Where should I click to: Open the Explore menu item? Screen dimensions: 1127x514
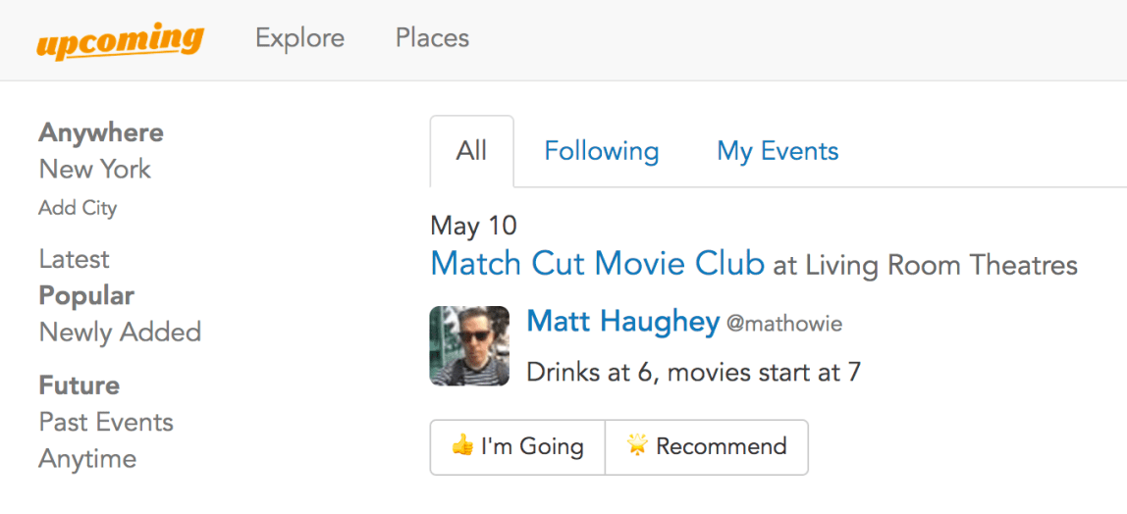coord(299,38)
